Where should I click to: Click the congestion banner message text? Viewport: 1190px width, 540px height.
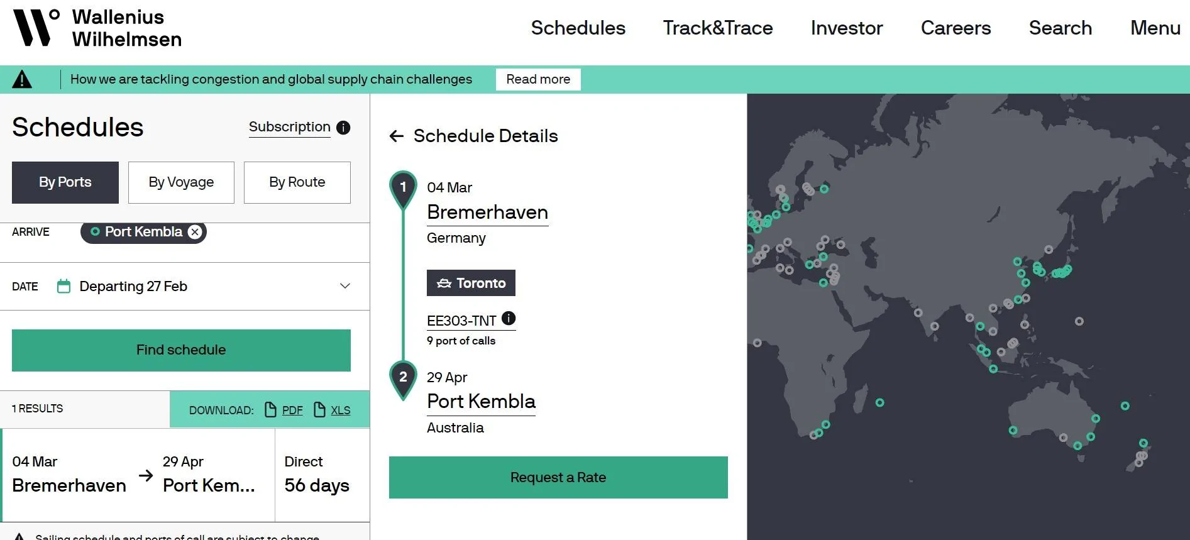coord(271,79)
